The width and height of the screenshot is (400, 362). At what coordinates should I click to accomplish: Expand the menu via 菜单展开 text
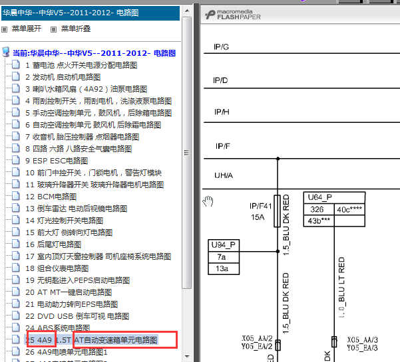pyautogui.click(x=27, y=29)
